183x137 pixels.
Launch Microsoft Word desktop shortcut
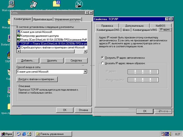pos(34,4)
